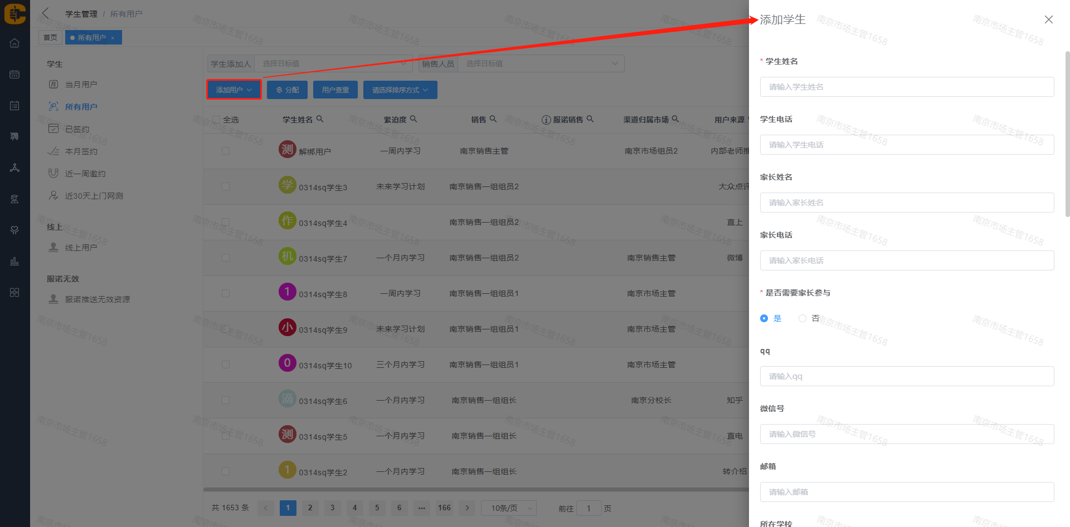Click search icon next to 紧迫度 column
Image resolution: width=1070 pixels, height=527 pixels.
click(x=414, y=119)
